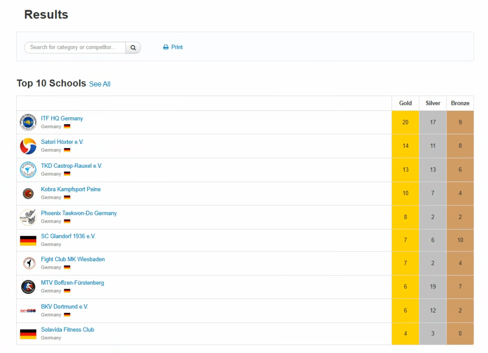The image size is (488, 353).
Task: Click the MTV Boffzen-Fürstenberg logo
Action: coord(28,287)
